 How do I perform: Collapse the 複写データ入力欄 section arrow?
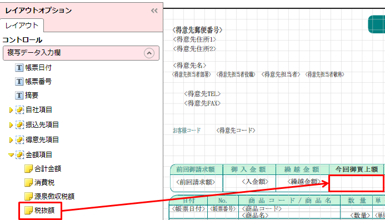tap(149, 53)
